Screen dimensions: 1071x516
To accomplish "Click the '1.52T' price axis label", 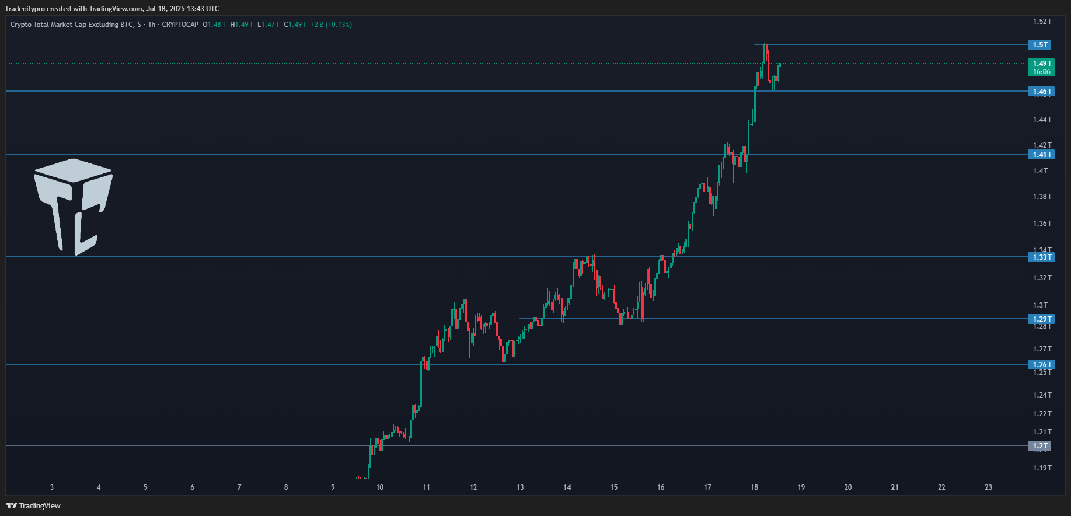I will [1042, 22].
